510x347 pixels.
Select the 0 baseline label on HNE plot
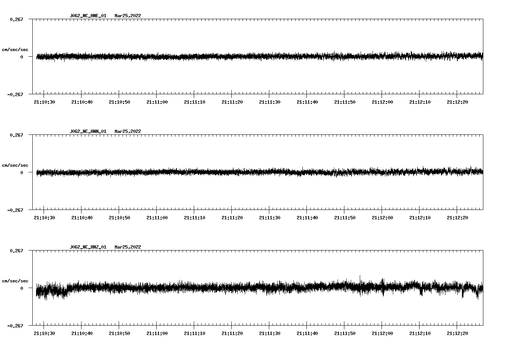pos(22,57)
